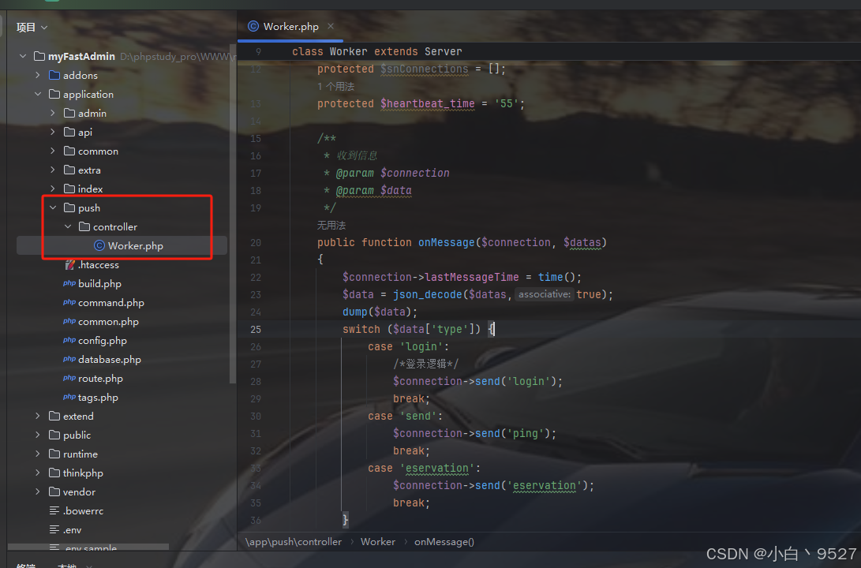Expand the extend folder chevron

point(38,416)
